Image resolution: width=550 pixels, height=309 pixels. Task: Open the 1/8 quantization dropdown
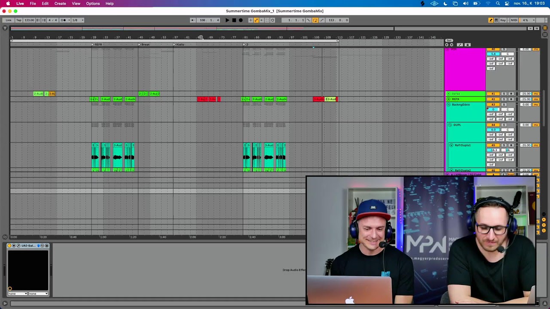[x=78, y=20]
